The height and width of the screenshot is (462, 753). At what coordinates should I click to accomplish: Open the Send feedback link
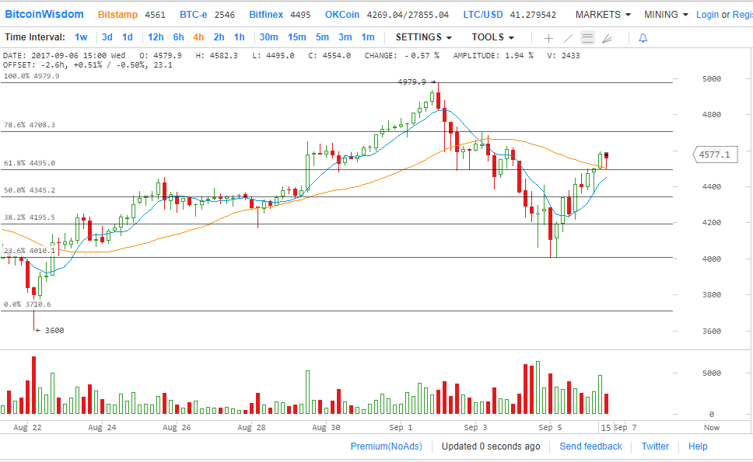point(590,446)
